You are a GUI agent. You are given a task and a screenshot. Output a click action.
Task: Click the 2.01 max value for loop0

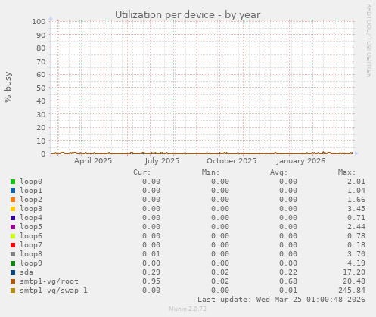[356, 182]
